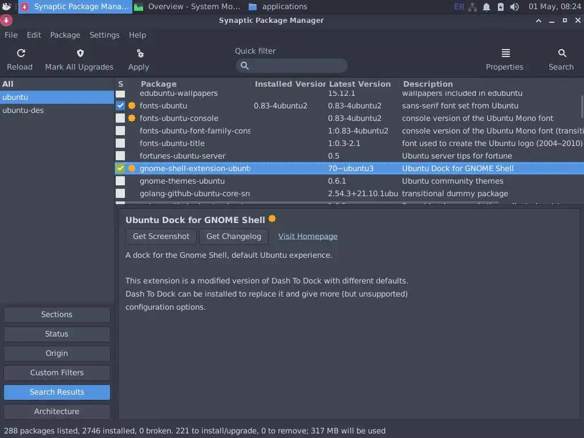Mark the golang-github-ubuntu-core-snappy checkbox
Image resolution: width=584 pixels, height=438 pixels.
coord(120,193)
